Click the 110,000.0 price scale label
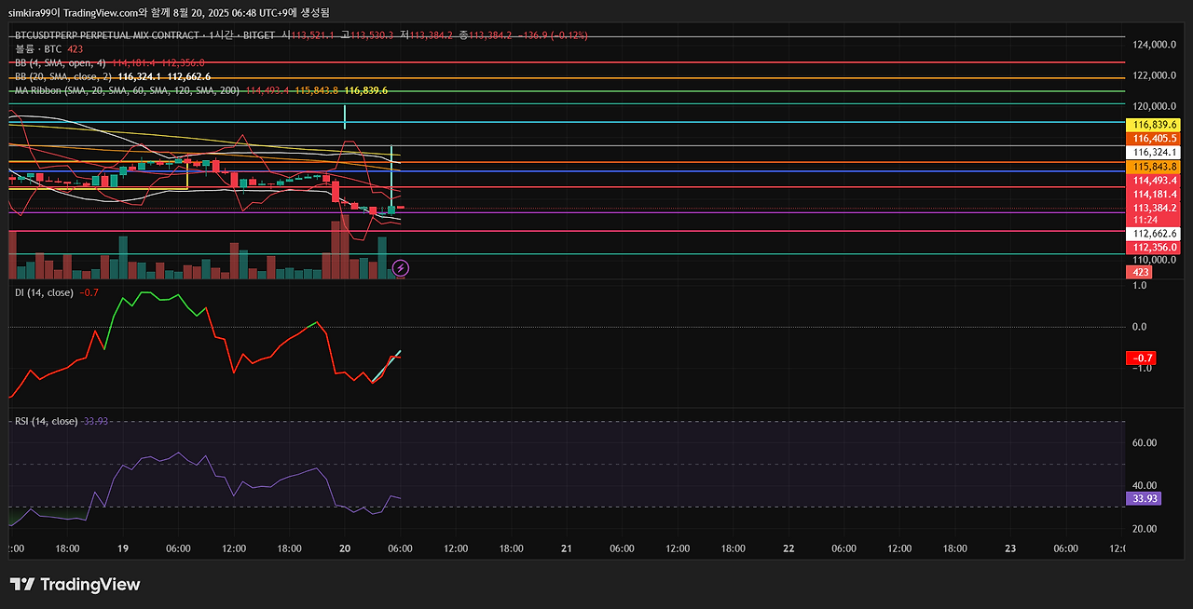This screenshot has width=1193, height=609. [x=1155, y=260]
